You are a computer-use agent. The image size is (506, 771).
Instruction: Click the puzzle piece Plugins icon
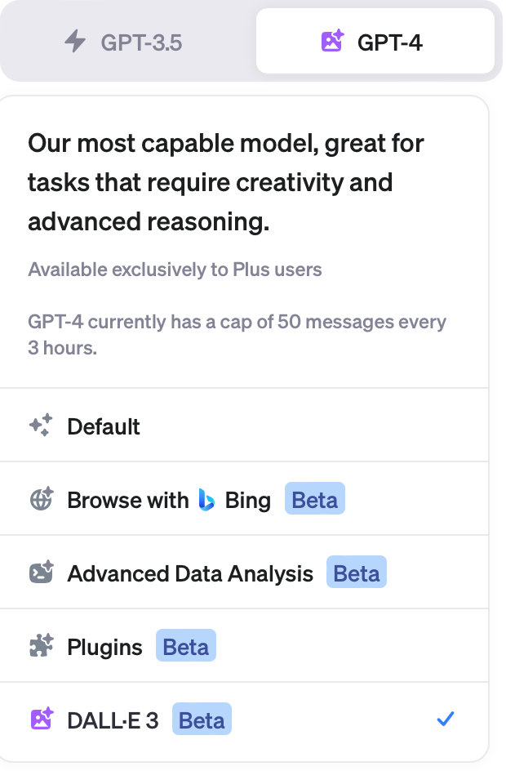41,647
